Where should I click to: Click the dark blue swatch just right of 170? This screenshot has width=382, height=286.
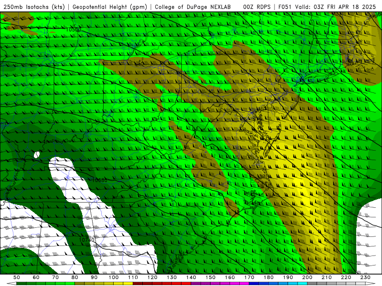[x=254, y=284]
